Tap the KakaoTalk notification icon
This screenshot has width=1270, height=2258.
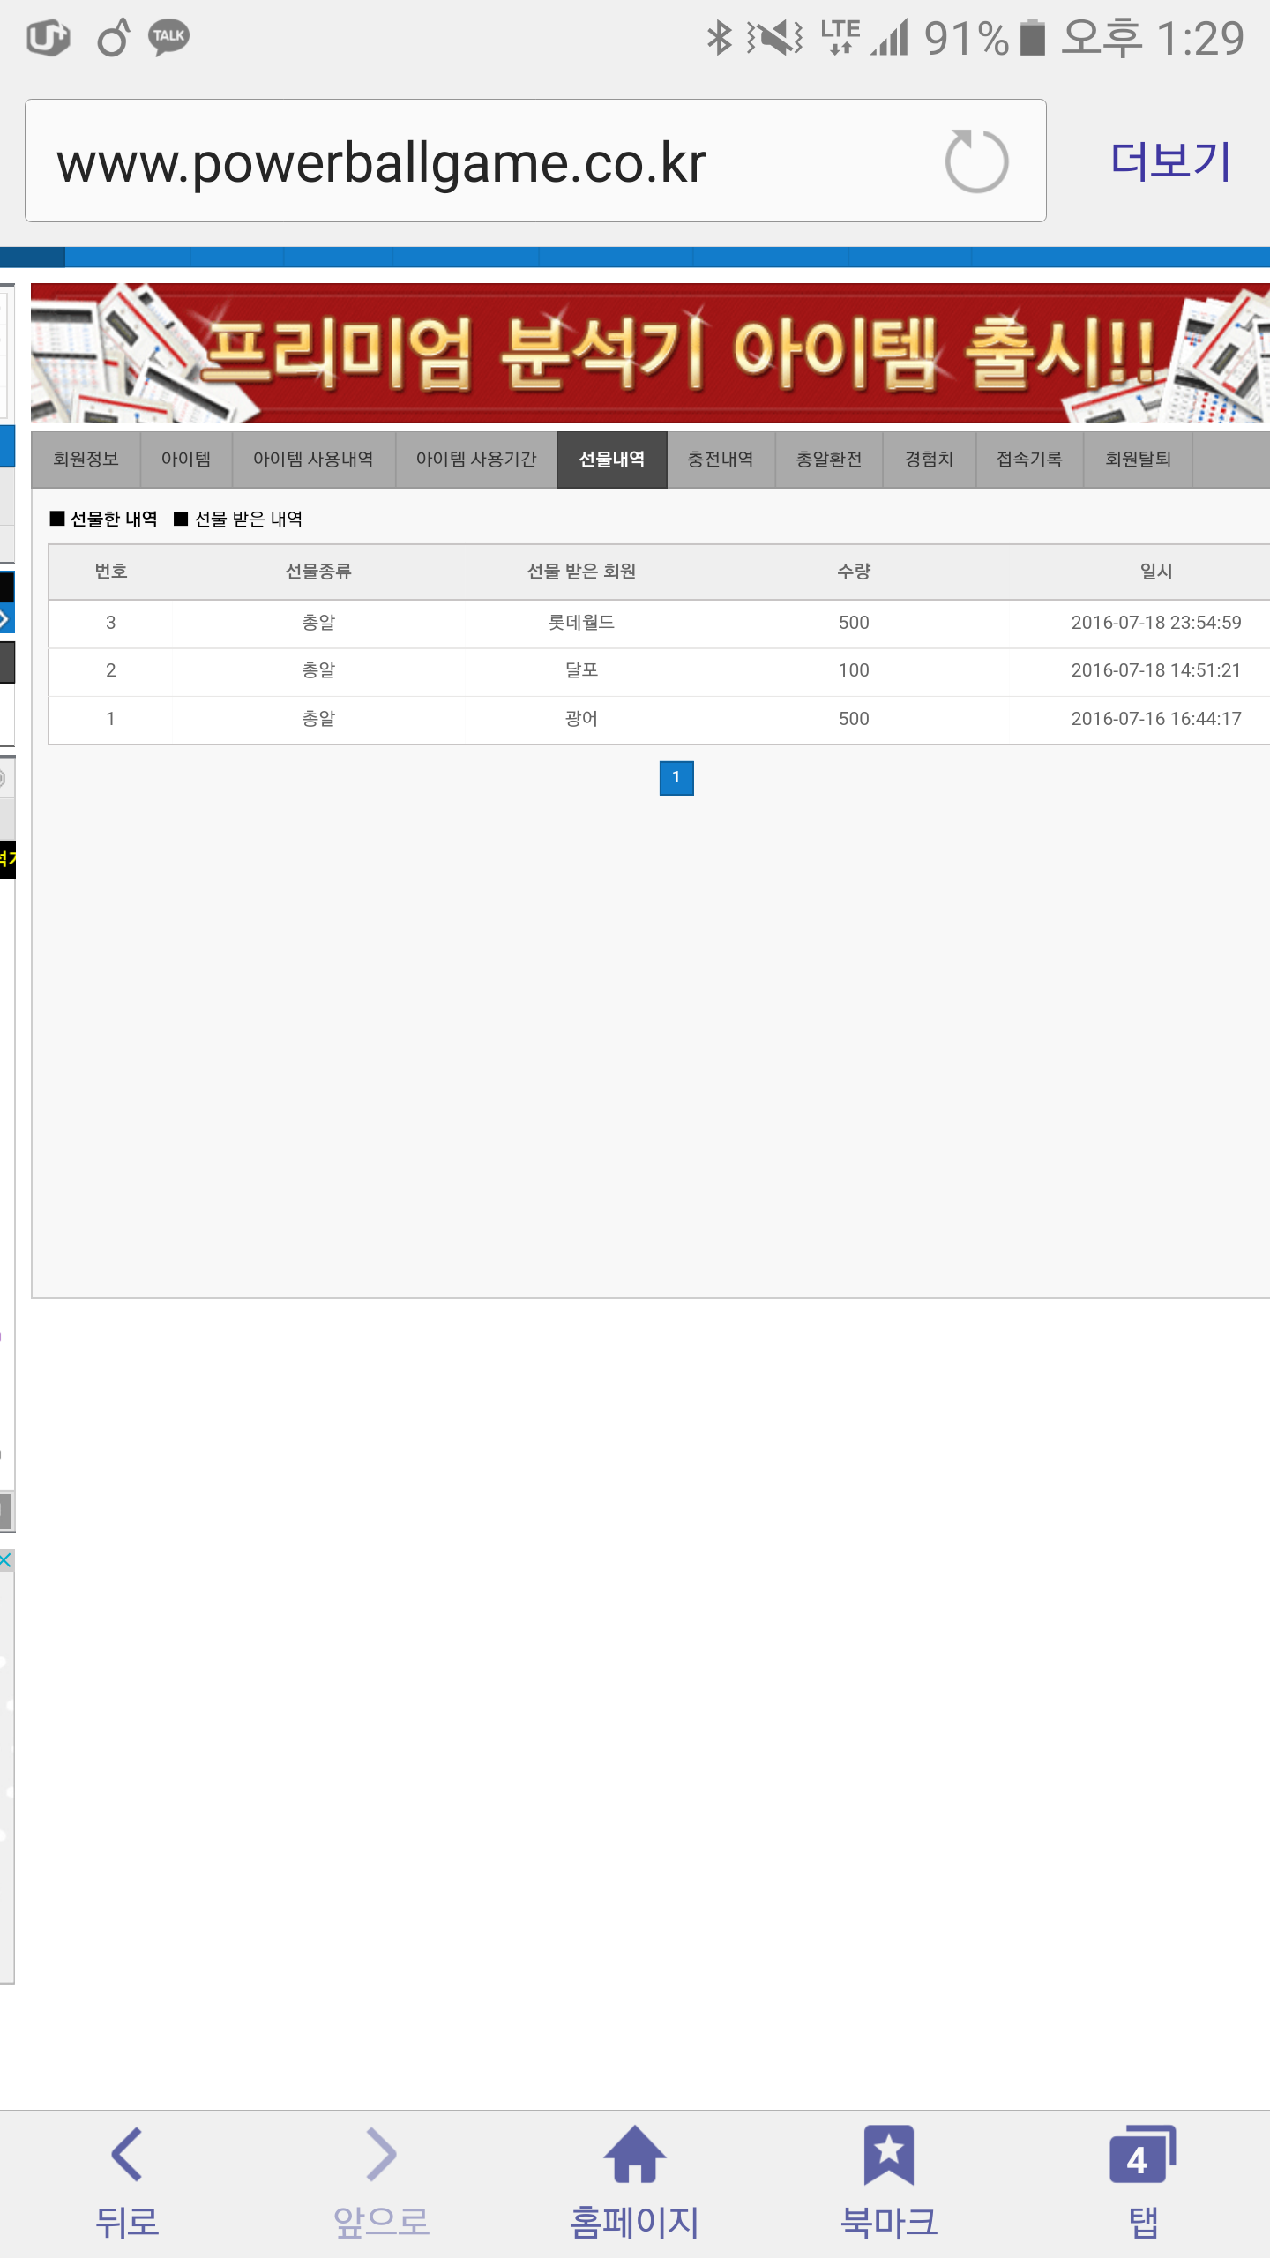coord(168,37)
